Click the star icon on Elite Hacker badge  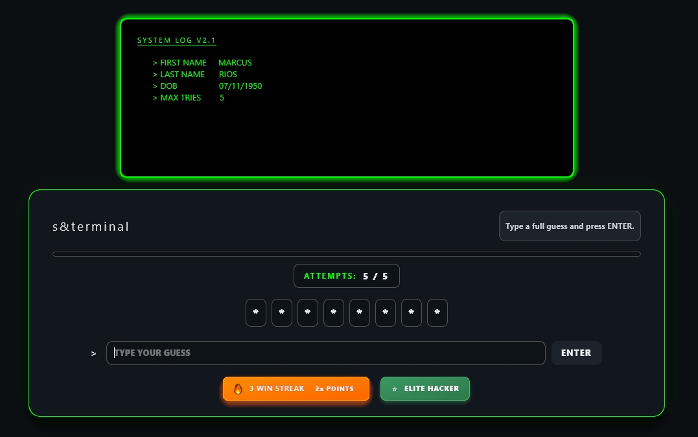click(395, 389)
